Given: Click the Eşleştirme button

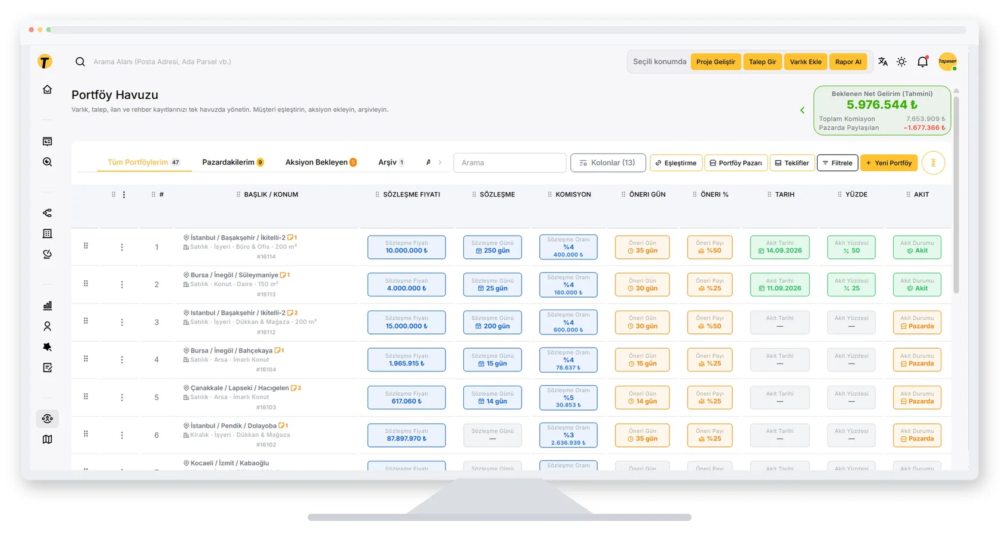Looking at the screenshot, I should click(676, 163).
